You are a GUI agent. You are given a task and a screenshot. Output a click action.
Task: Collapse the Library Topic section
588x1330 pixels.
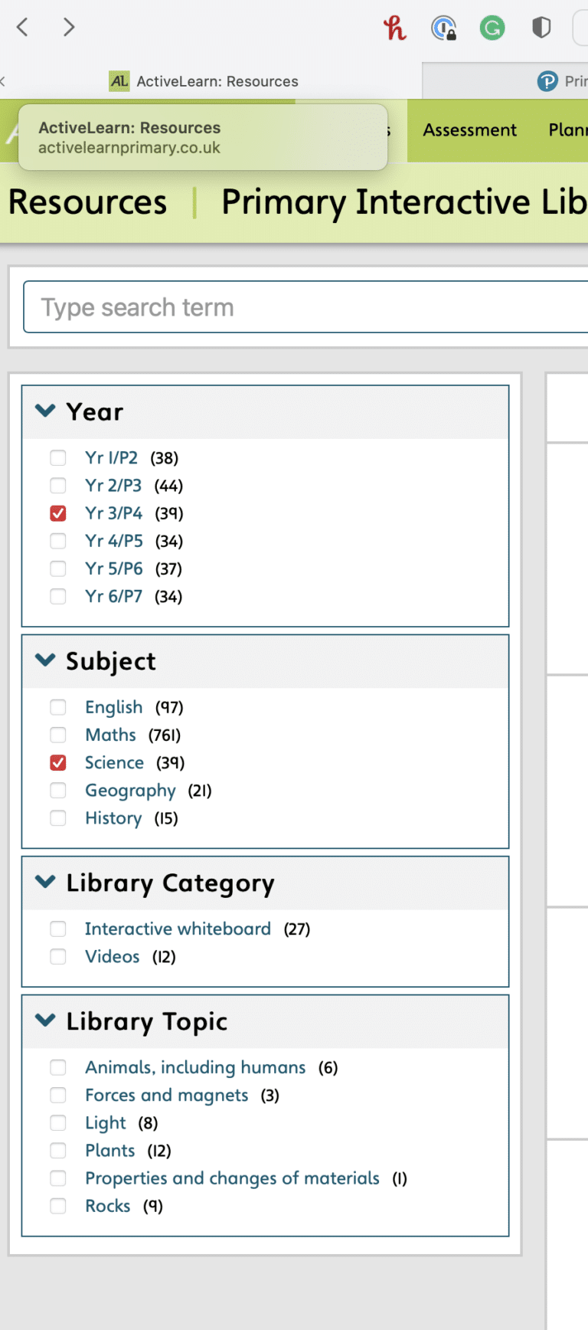[x=44, y=1021]
